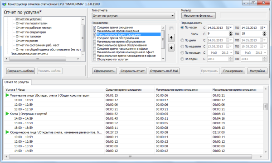Click 'Максимальное время ожидания' column header

click(x=237, y=89)
